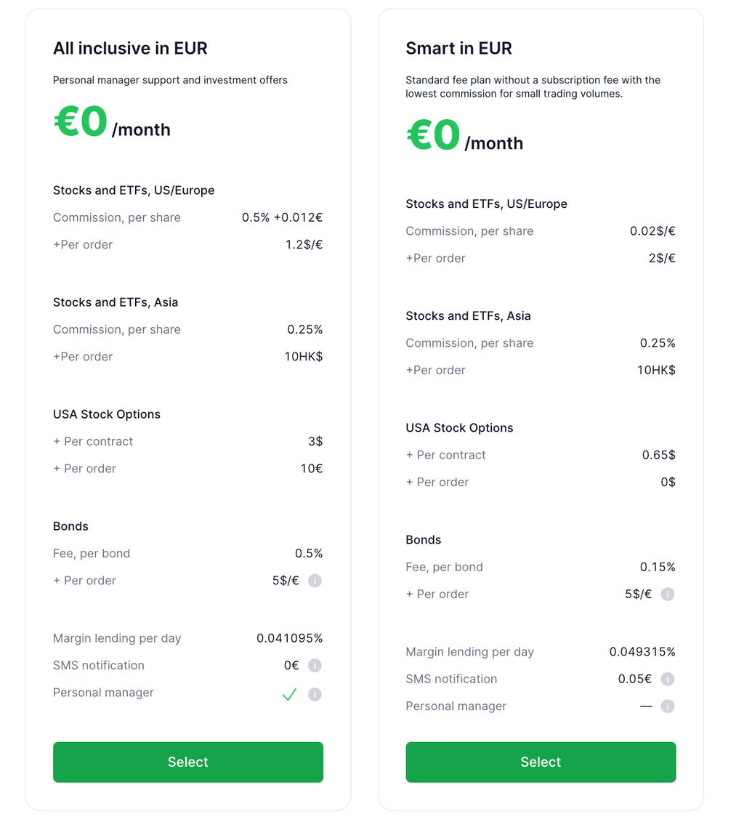Click USA Stock Options heading in Smart plan
The width and height of the screenshot is (744, 822).
tap(459, 428)
